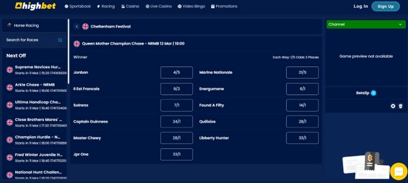The image size is (408, 183).
Task: Click the sidebar scrollbar handle
Action: tap(68, 51)
